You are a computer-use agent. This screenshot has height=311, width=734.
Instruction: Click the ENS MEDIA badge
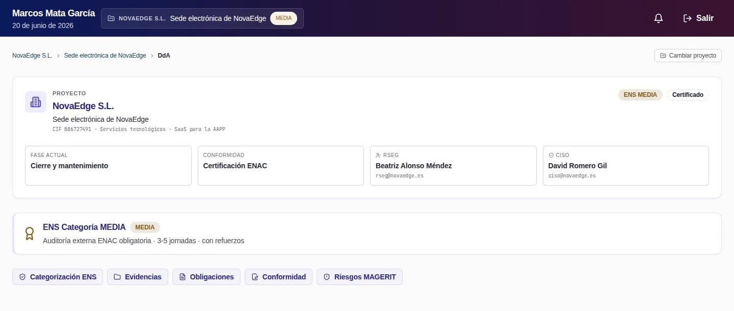tap(640, 95)
